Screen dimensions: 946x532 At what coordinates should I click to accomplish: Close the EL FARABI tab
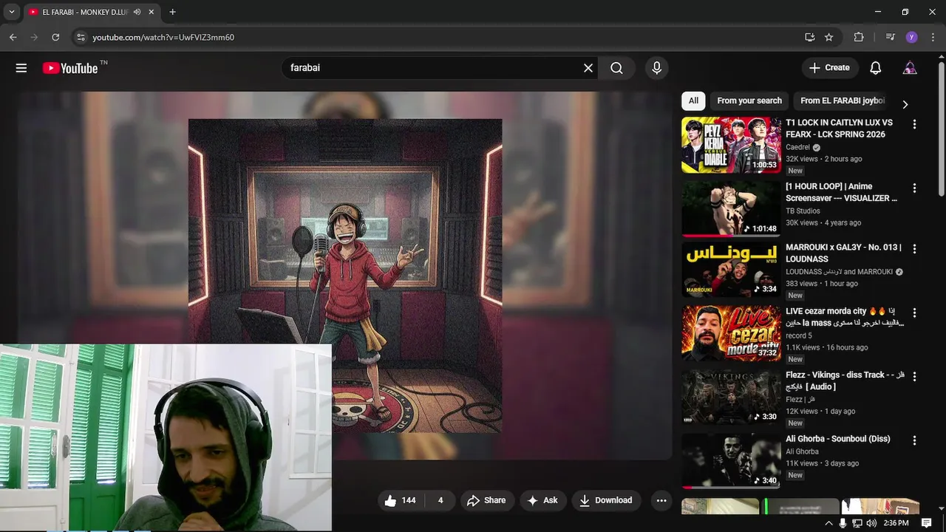click(x=152, y=12)
